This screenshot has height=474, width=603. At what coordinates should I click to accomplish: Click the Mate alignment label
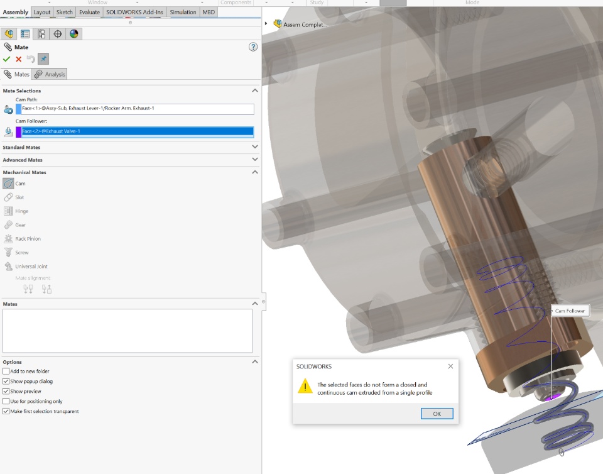[x=33, y=278]
